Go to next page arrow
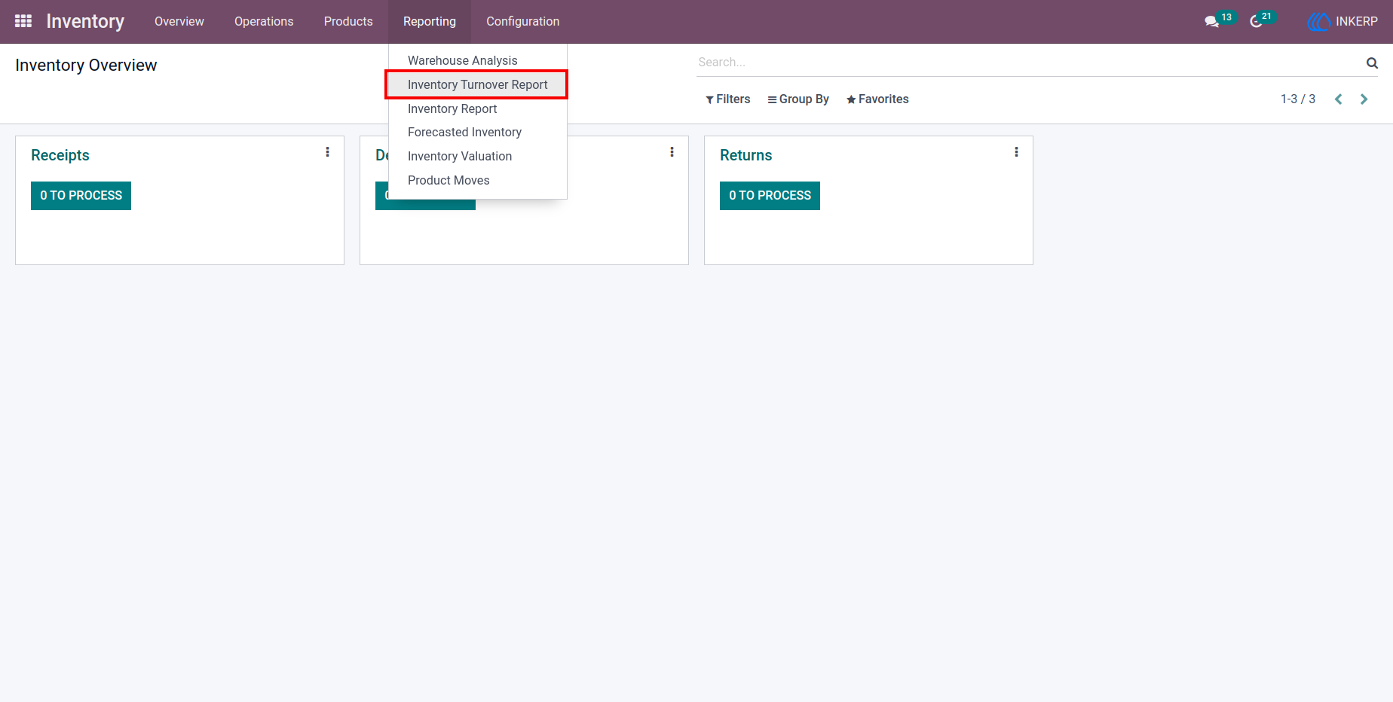The height and width of the screenshot is (702, 1393). tap(1364, 99)
